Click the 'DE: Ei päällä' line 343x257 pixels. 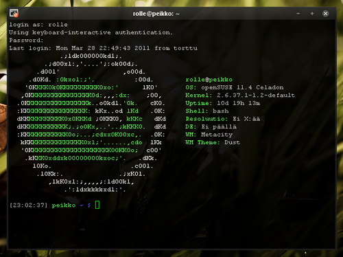point(211,126)
